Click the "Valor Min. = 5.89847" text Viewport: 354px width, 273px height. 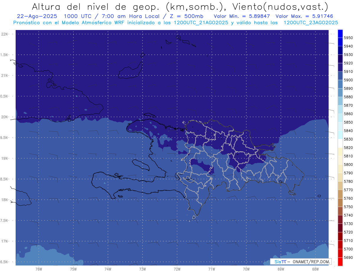tap(242, 16)
